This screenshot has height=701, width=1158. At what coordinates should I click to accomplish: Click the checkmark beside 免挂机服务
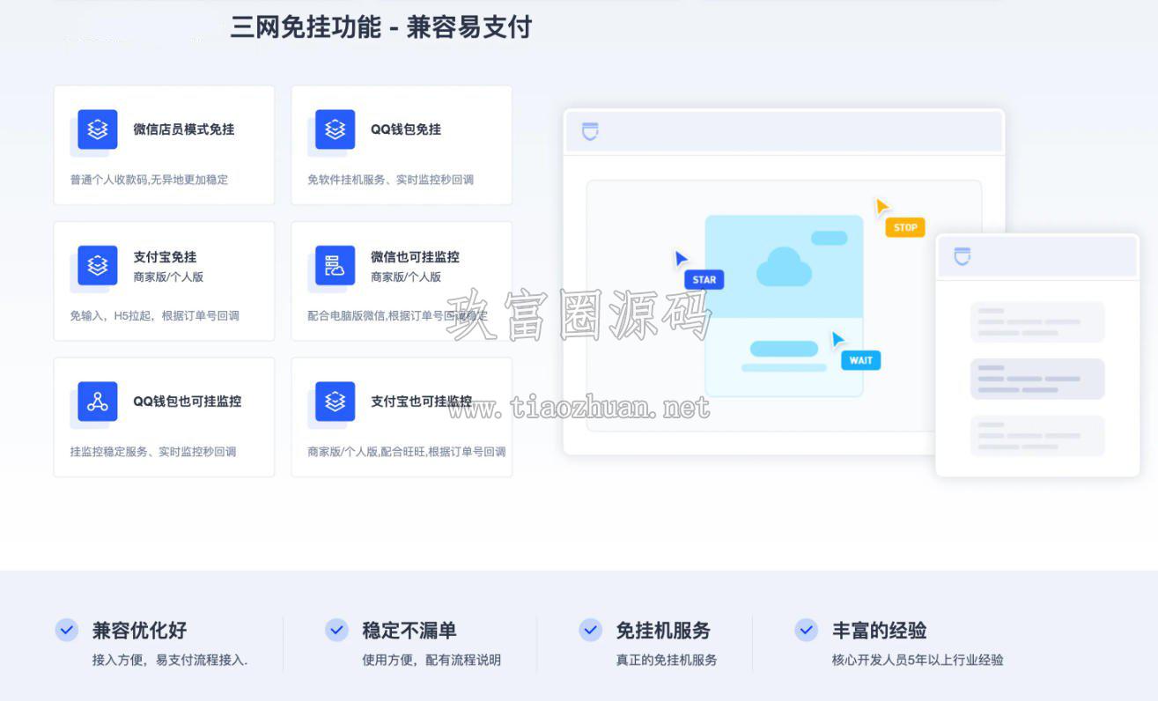click(590, 630)
